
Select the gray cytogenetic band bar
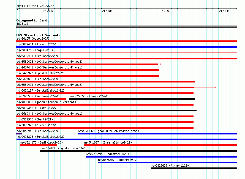127,27
